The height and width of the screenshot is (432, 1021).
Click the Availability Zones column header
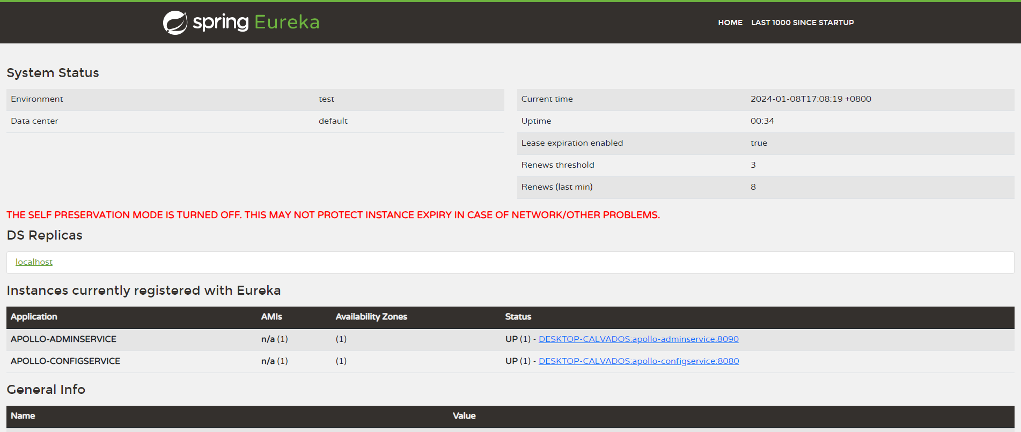(x=371, y=317)
